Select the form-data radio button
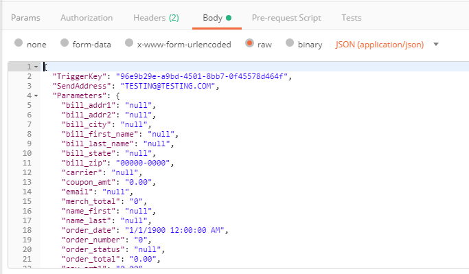 tap(65, 43)
